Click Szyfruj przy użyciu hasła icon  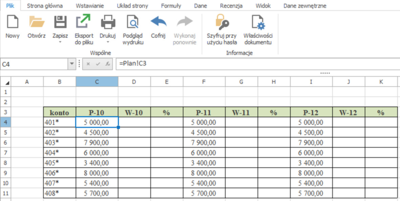coord(222,22)
